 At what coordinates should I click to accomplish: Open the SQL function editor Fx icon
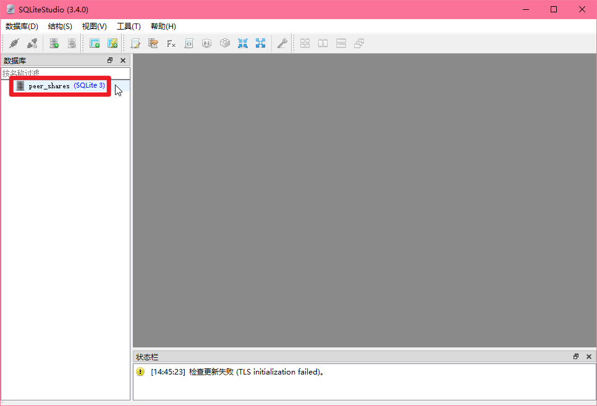pyautogui.click(x=171, y=43)
